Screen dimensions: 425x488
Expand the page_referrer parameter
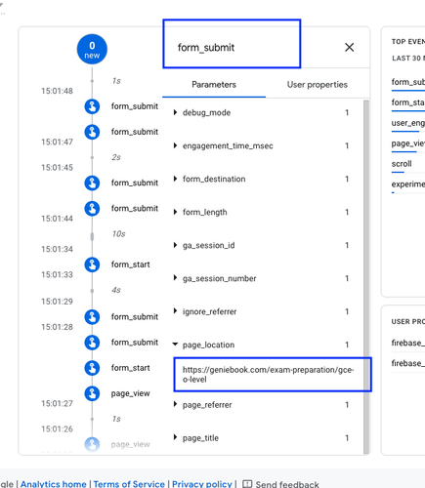pyautogui.click(x=175, y=405)
